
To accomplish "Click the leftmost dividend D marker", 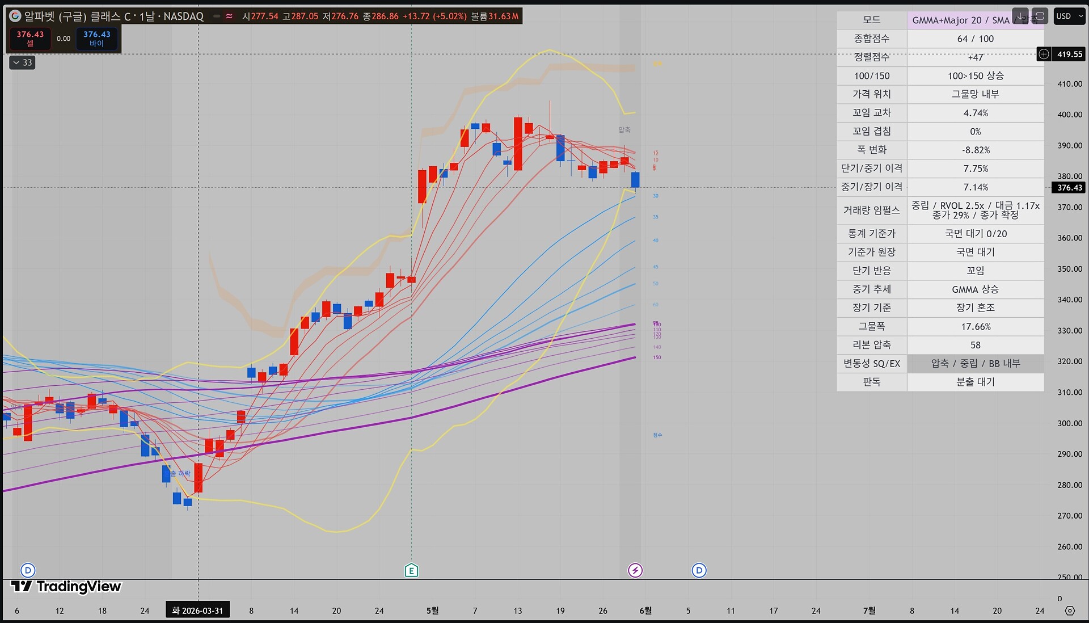I will (28, 570).
